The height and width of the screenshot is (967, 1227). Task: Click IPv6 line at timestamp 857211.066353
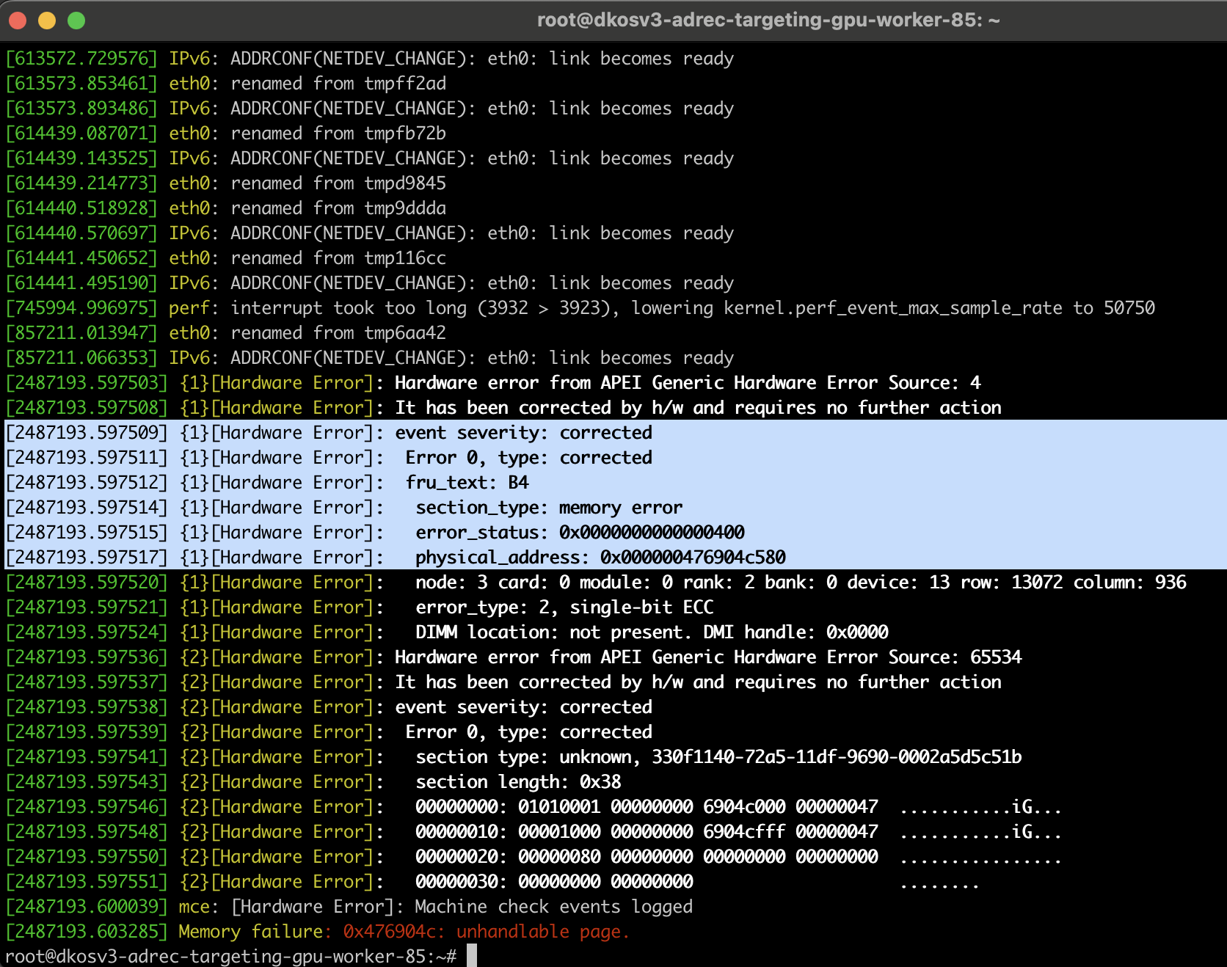pos(370,358)
